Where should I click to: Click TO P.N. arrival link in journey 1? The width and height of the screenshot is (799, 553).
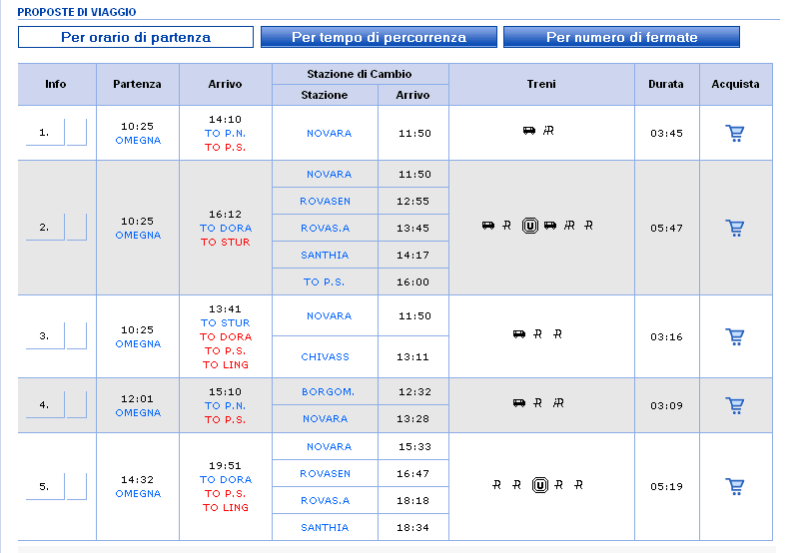[x=226, y=133]
